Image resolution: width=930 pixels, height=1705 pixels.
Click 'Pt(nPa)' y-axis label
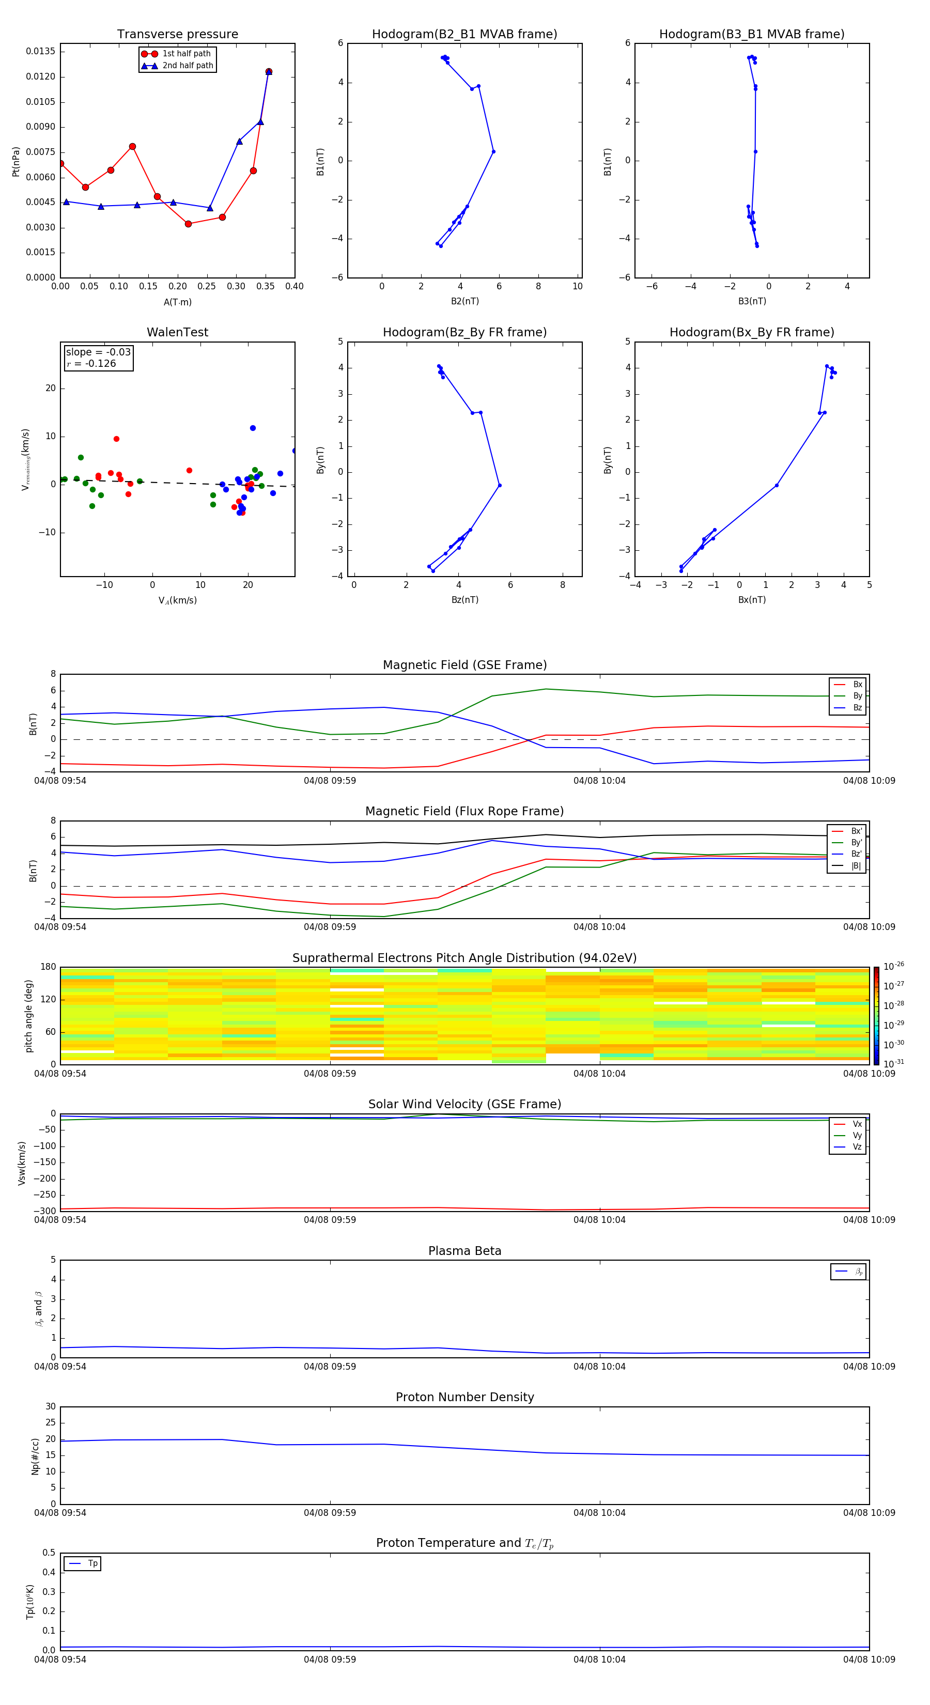click(x=16, y=161)
